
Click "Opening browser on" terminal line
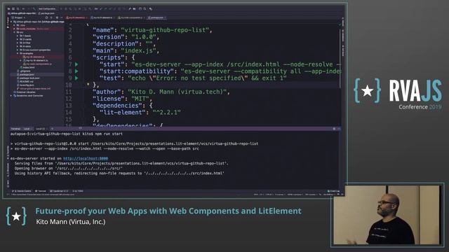point(69,168)
